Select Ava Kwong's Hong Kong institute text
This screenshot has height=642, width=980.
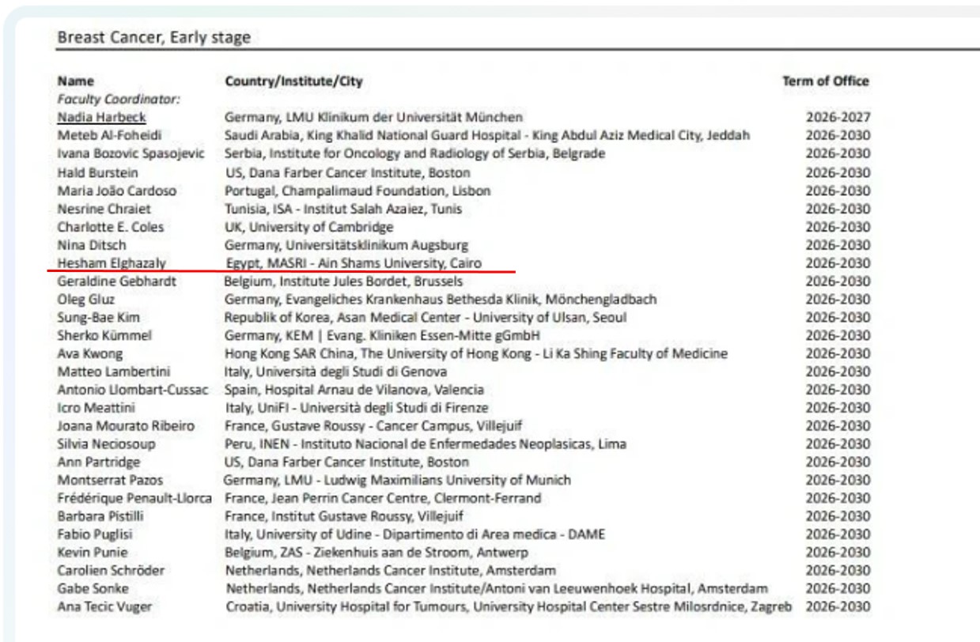click(475, 353)
